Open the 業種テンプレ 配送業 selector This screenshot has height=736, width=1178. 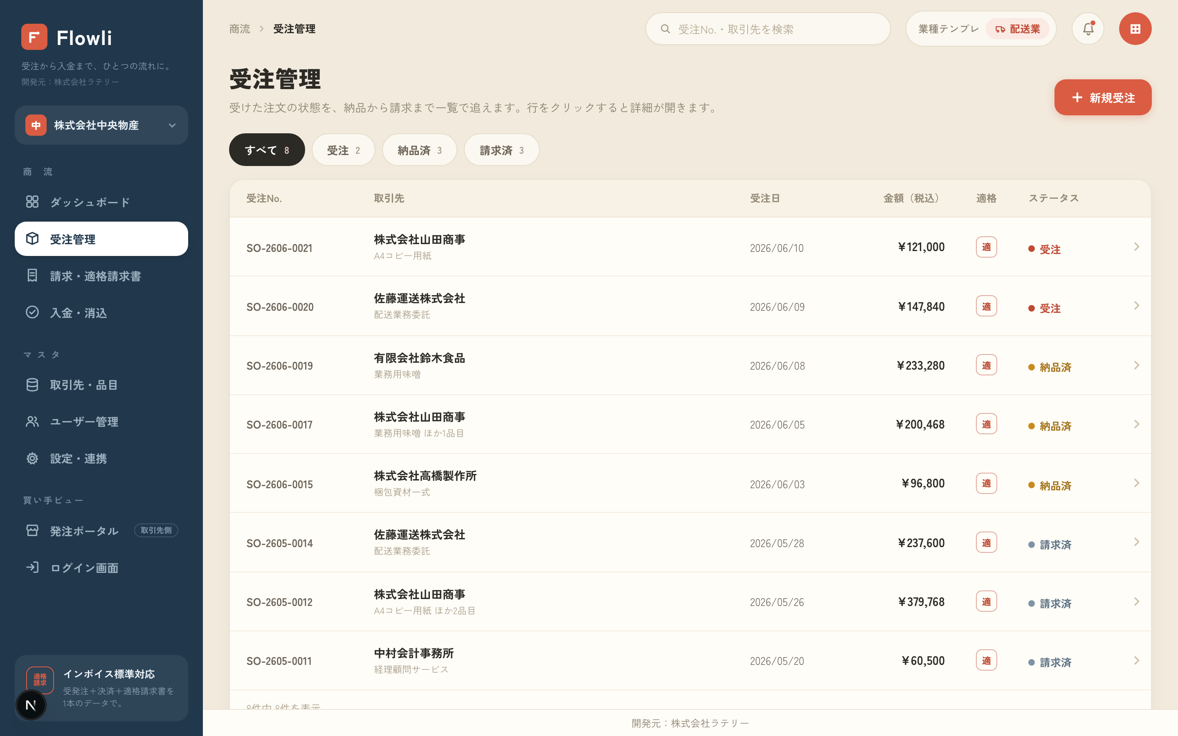tap(981, 29)
